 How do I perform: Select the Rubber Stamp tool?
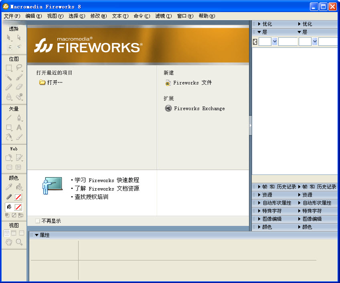tap(19, 97)
